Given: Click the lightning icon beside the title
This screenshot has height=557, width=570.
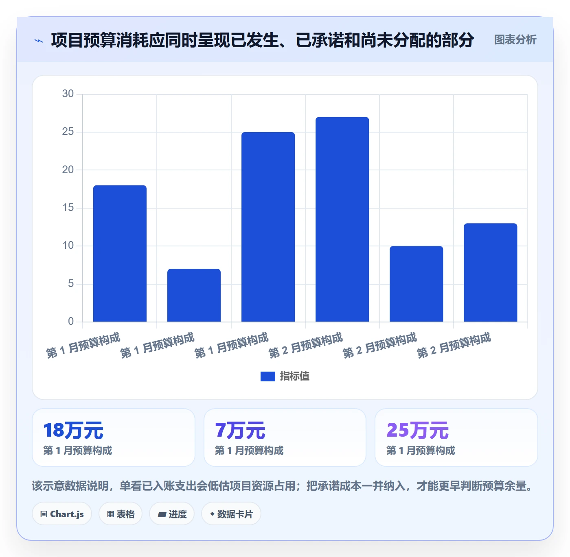Looking at the screenshot, I should click(39, 41).
